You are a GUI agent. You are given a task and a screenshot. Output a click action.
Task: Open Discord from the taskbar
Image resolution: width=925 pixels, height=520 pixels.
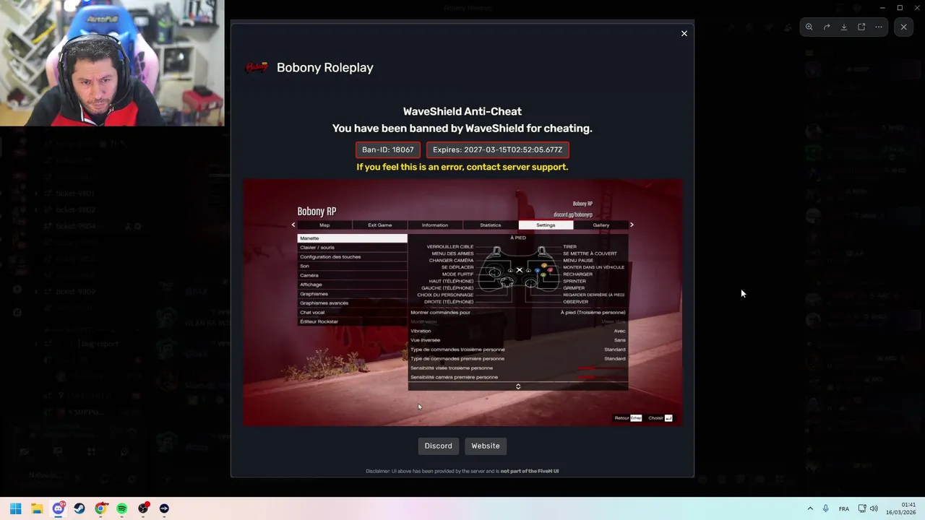(x=59, y=508)
